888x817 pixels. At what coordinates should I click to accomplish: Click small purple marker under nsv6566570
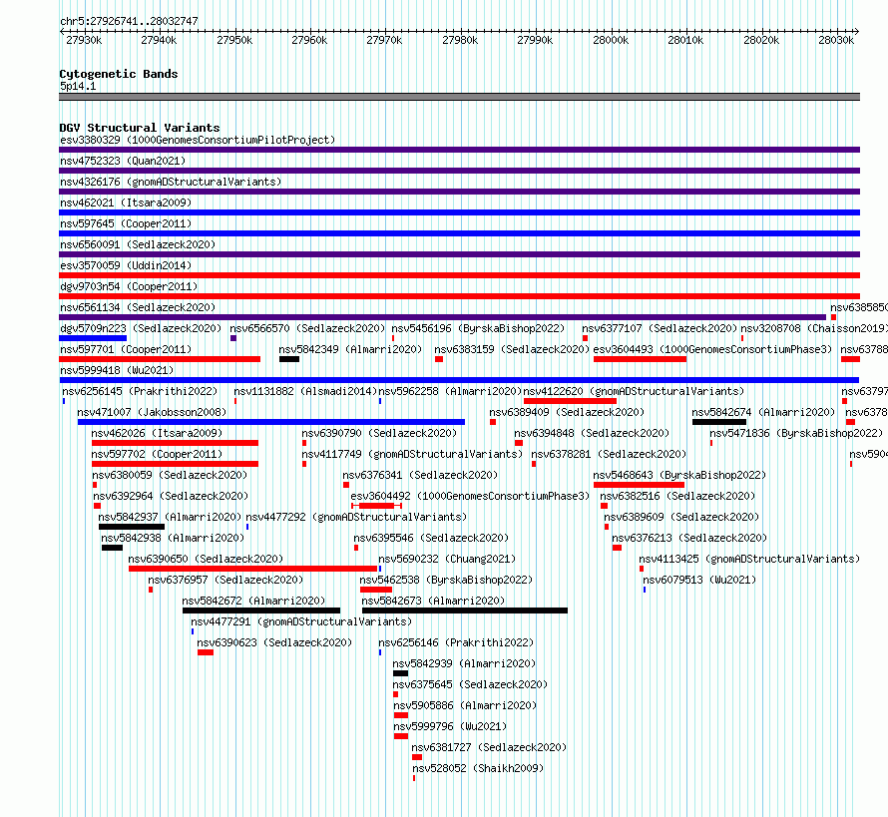pyautogui.click(x=233, y=338)
